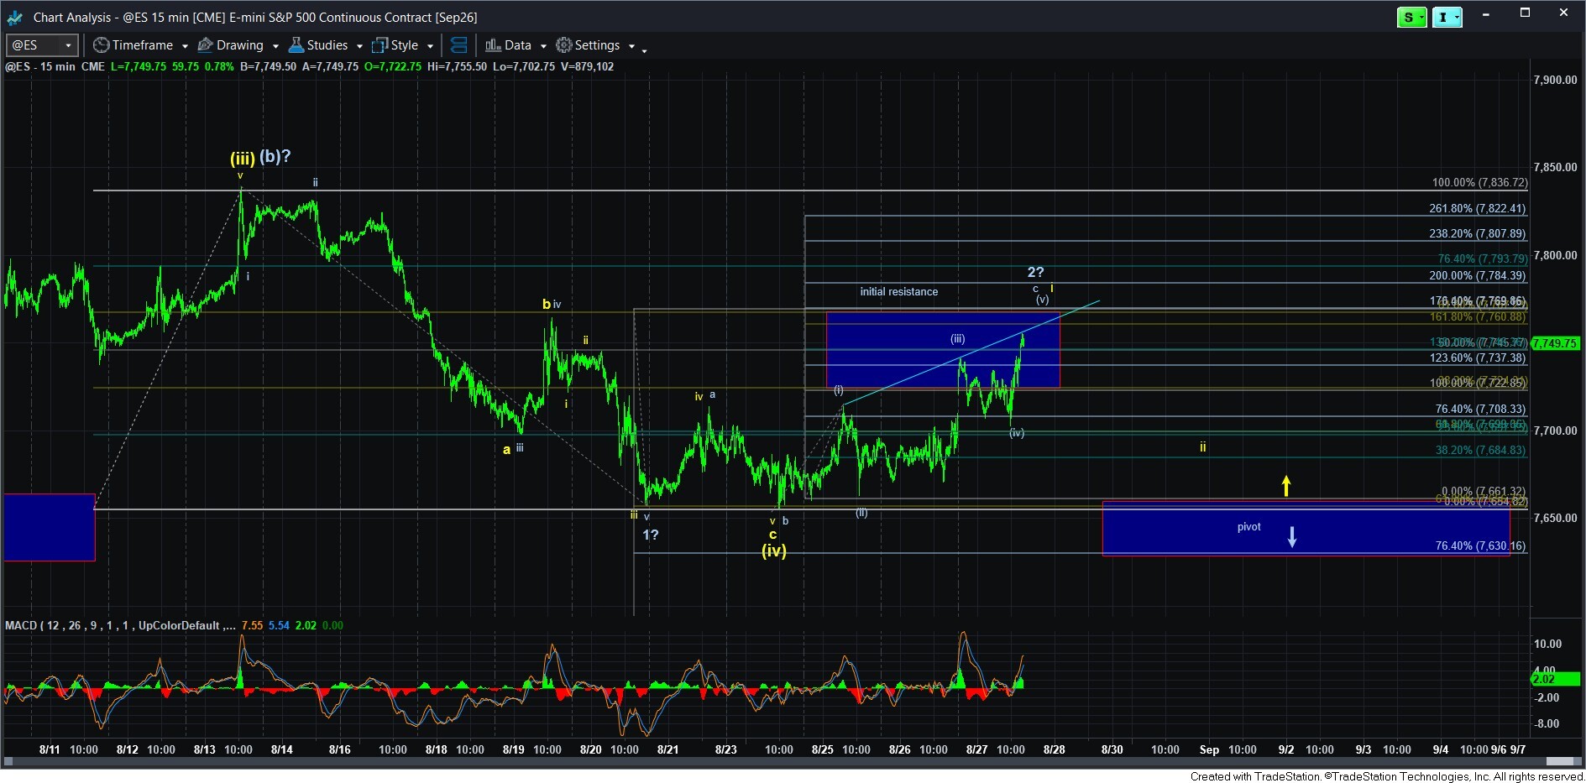The width and height of the screenshot is (1586, 783).
Task: Expand the Style dropdown arrow
Action: [x=430, y=46]
